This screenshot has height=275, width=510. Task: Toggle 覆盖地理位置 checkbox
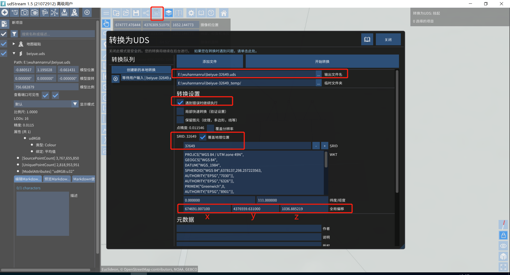[203, 137]
